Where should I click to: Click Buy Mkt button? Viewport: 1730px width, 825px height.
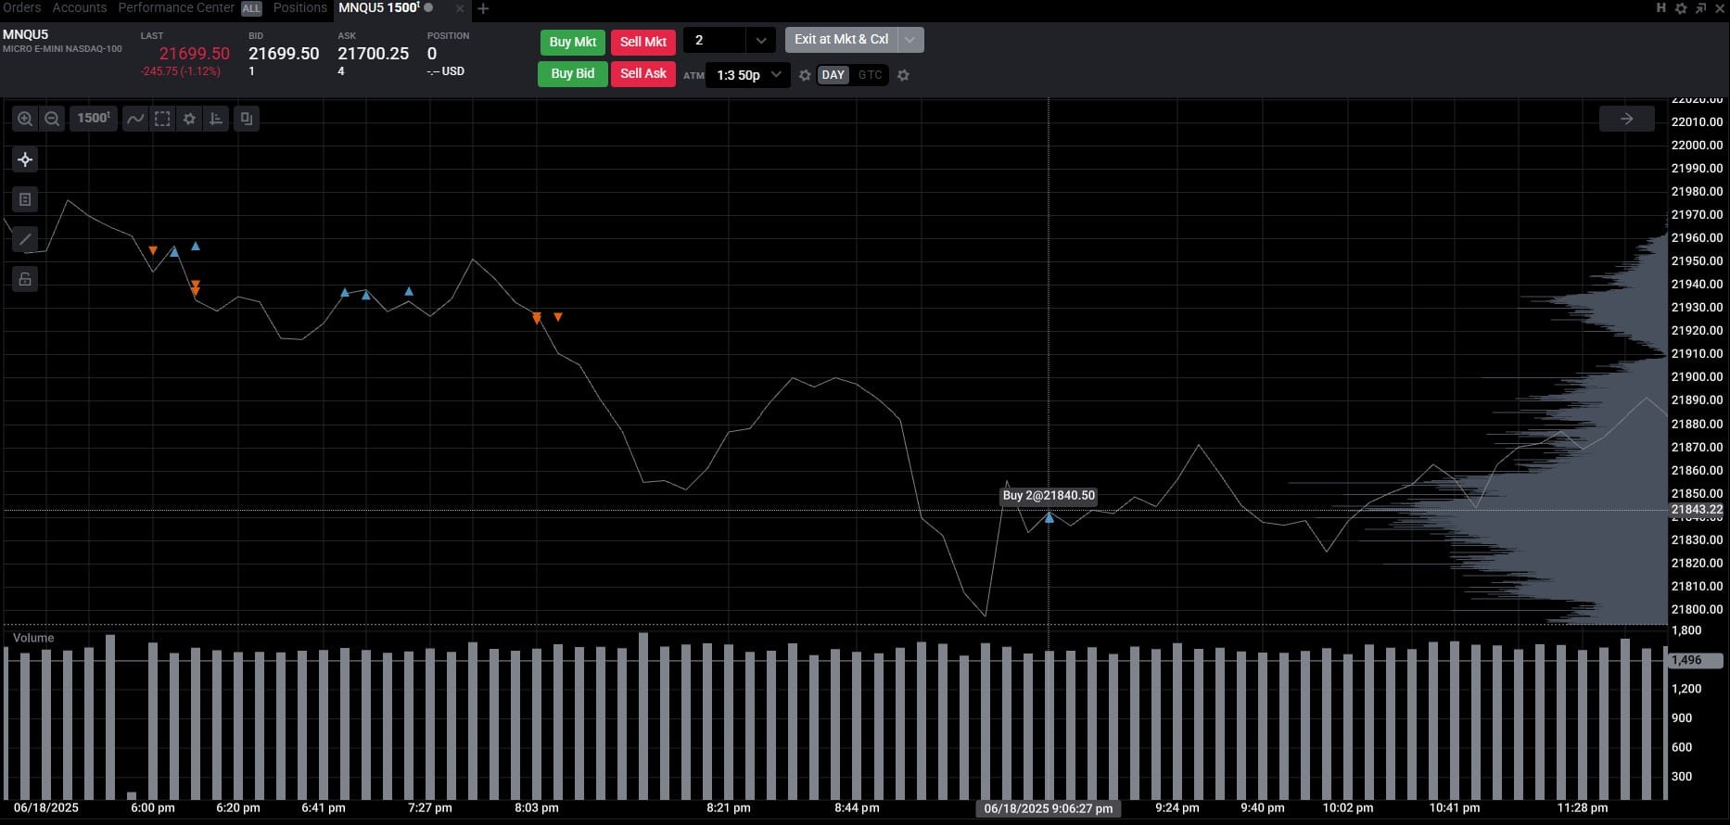(x=573, y=42)
